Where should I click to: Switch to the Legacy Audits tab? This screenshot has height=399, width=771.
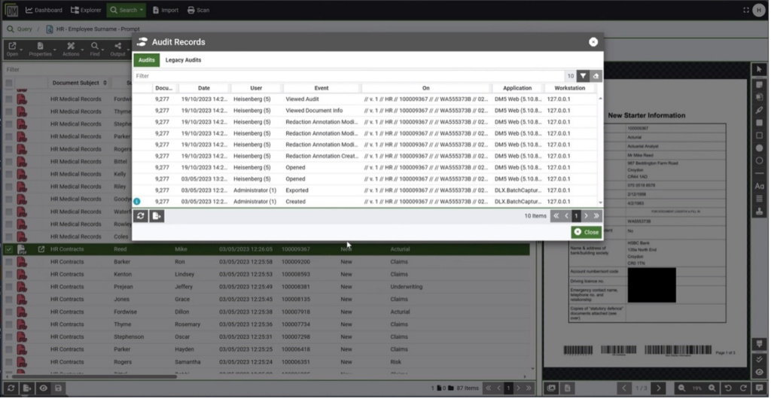184,60
